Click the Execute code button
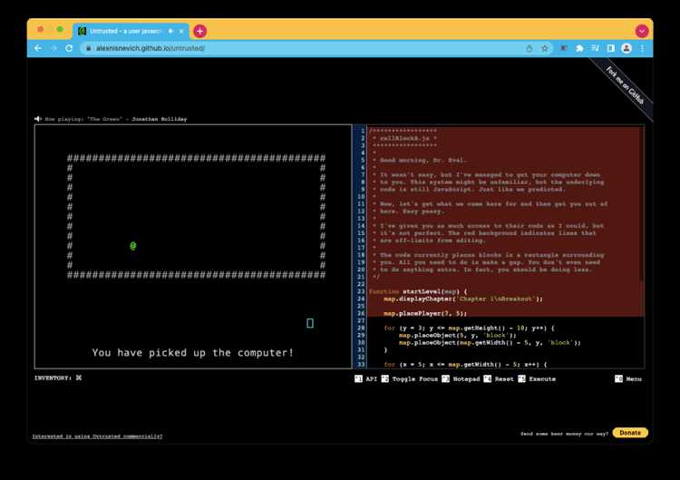This screenshot has height=480, width=680. click(x=537, y=379)
